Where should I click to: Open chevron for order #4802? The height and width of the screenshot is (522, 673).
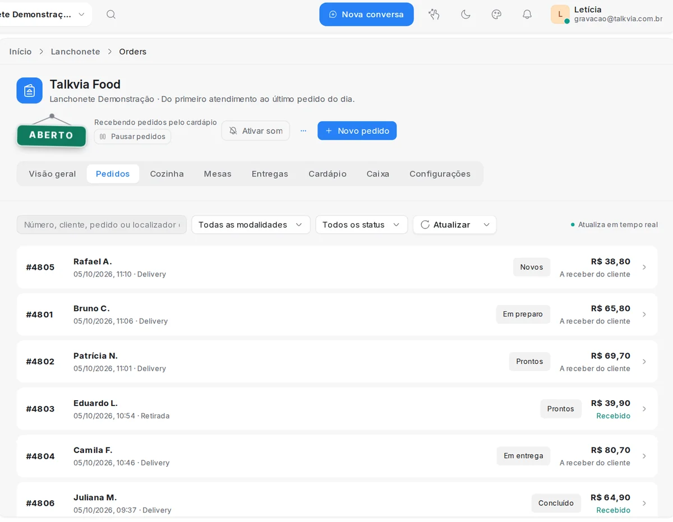[x=644, y=362]
